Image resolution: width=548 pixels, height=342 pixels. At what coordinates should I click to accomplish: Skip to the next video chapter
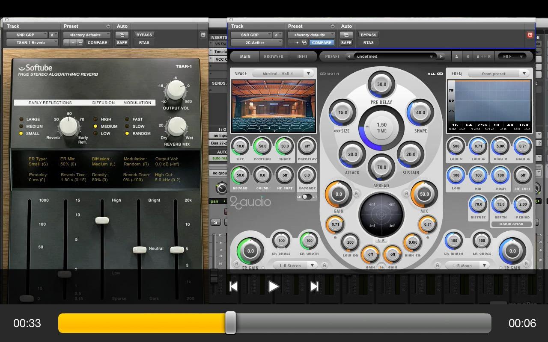coord(314,286)
